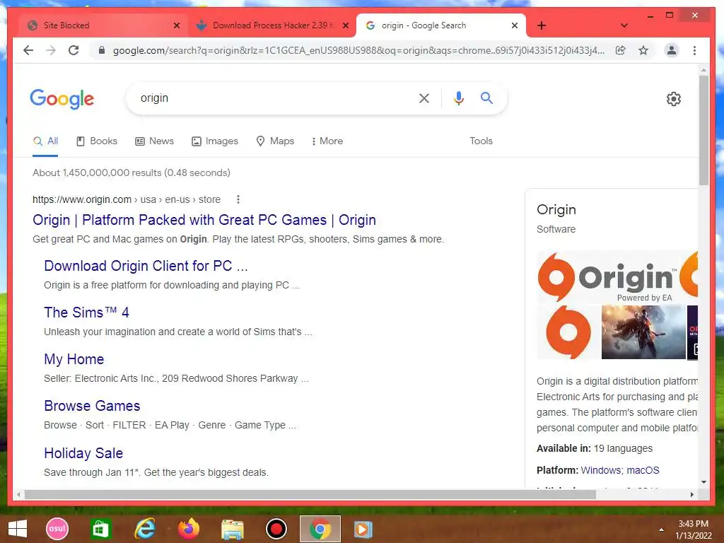Bookmark this page with the star icon

point(643,50)
